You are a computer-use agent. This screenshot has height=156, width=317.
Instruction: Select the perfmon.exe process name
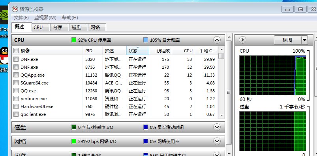(34, 99)
